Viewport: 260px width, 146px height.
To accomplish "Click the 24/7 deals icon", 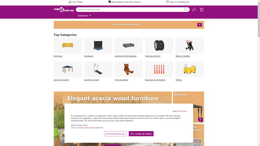I will pos(70,2).
